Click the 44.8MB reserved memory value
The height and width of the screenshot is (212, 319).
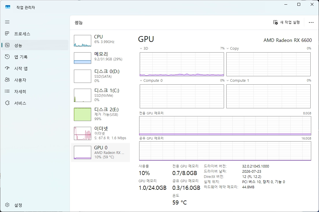click(248, 187)
